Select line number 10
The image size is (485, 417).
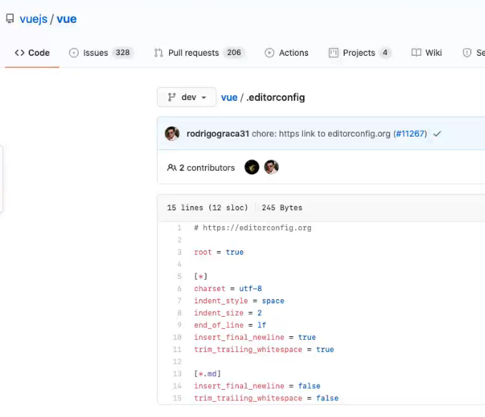click(x=177, y=338)
